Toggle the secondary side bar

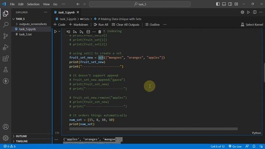pyautogui.click(x=230, y=4)
